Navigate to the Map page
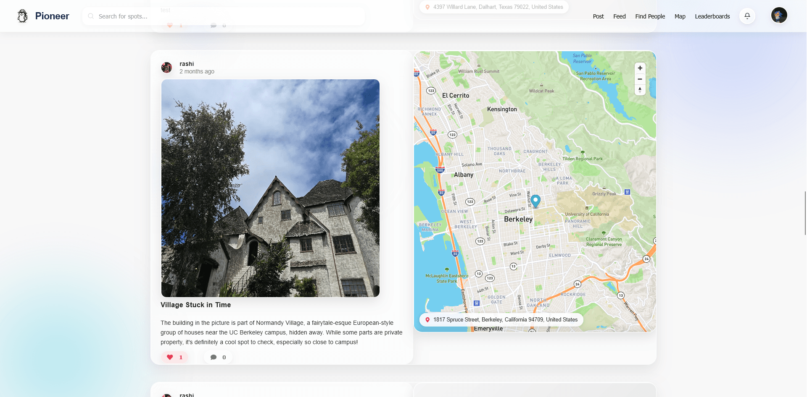Image resolution: width=807 pixels, height=397 pixels. pyautogui.click(x=680, y=16)
